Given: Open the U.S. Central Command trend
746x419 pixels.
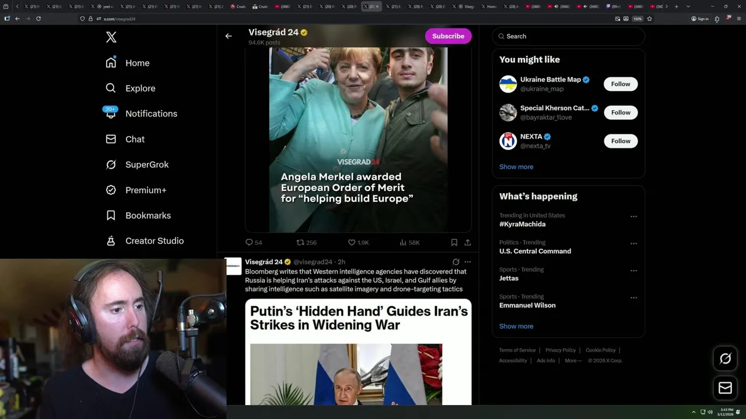Looking at the screenshot, I should click(535, 251).
